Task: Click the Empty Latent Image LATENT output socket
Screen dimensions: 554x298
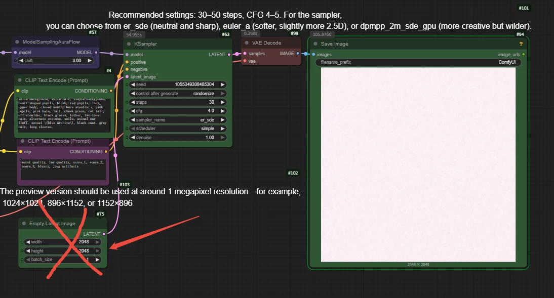Action: click(104, 234)
